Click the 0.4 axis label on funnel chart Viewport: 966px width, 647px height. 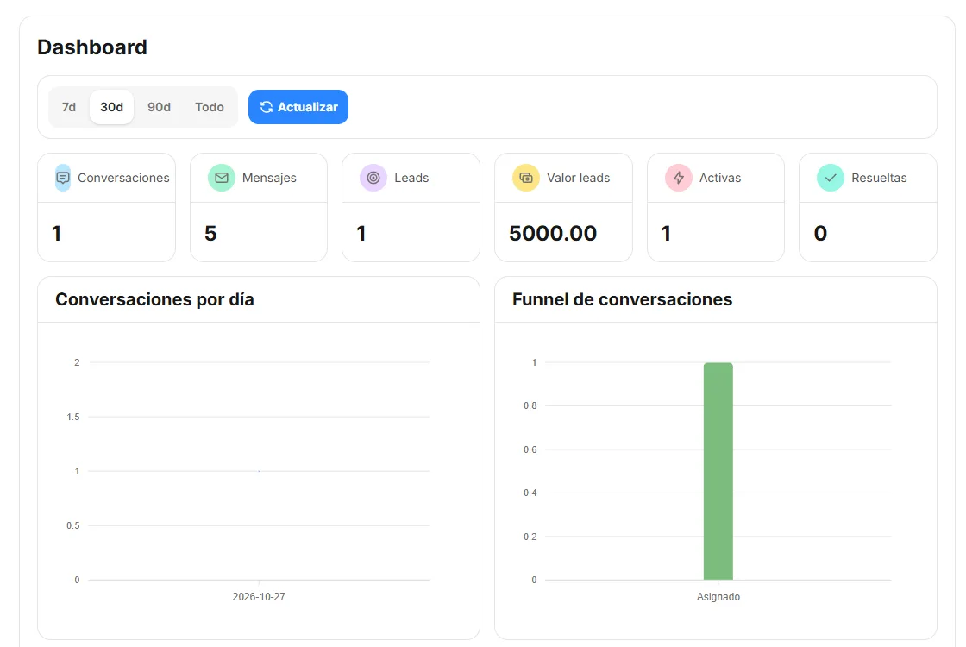click(530, 493)
